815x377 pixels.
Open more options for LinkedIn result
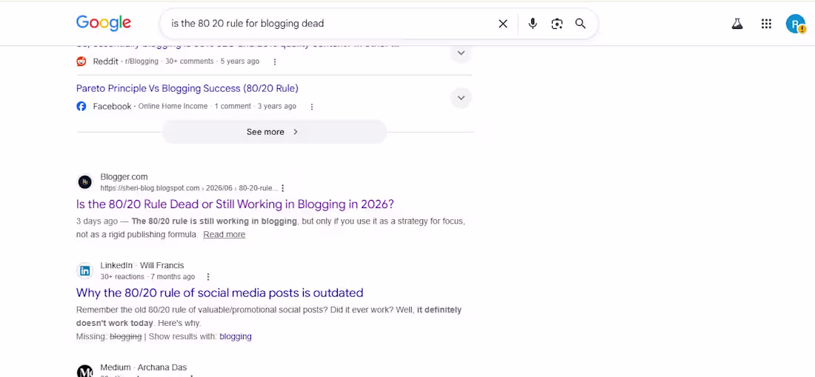click(x=208, y=277)
